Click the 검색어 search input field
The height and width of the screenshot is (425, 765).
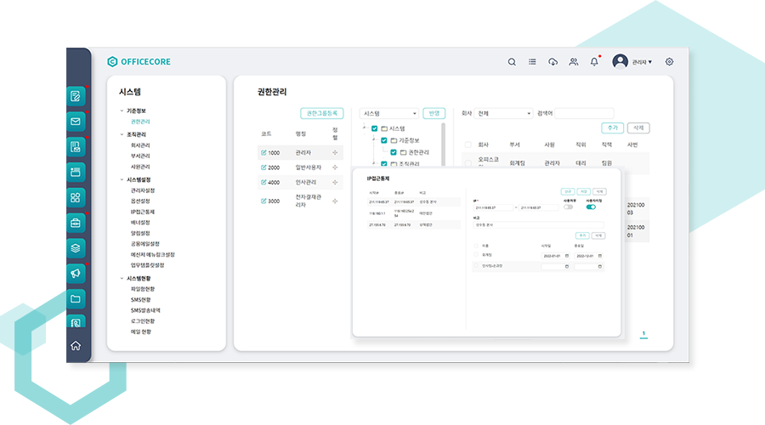(585, 113)
